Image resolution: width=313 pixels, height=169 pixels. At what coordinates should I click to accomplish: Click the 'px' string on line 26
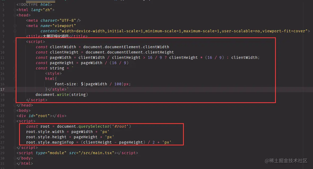(x=109, y=137)
